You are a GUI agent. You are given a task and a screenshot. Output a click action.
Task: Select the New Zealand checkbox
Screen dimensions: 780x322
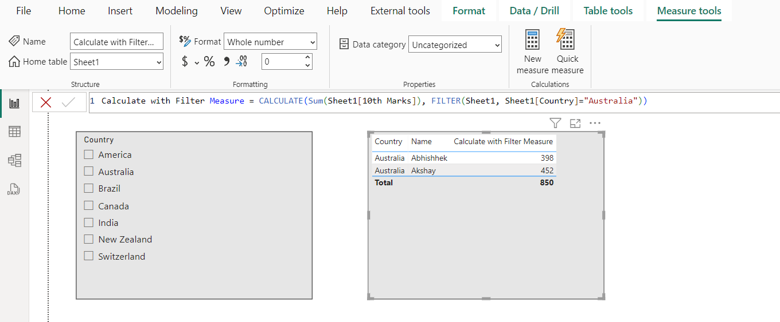point(89,239)
